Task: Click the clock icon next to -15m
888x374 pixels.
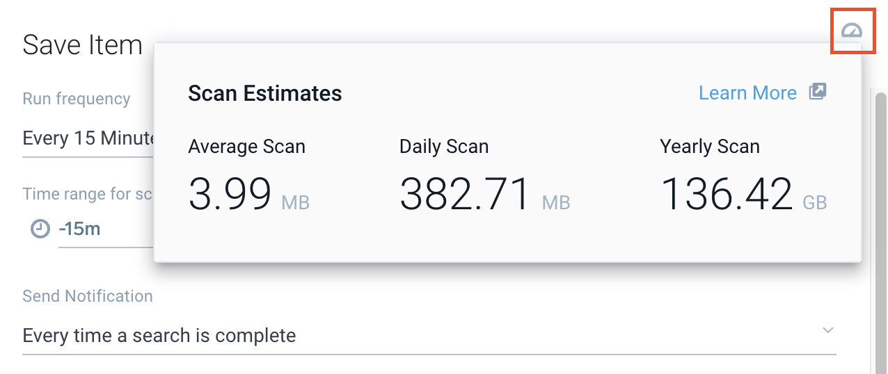Action: (x=40, y=228)
